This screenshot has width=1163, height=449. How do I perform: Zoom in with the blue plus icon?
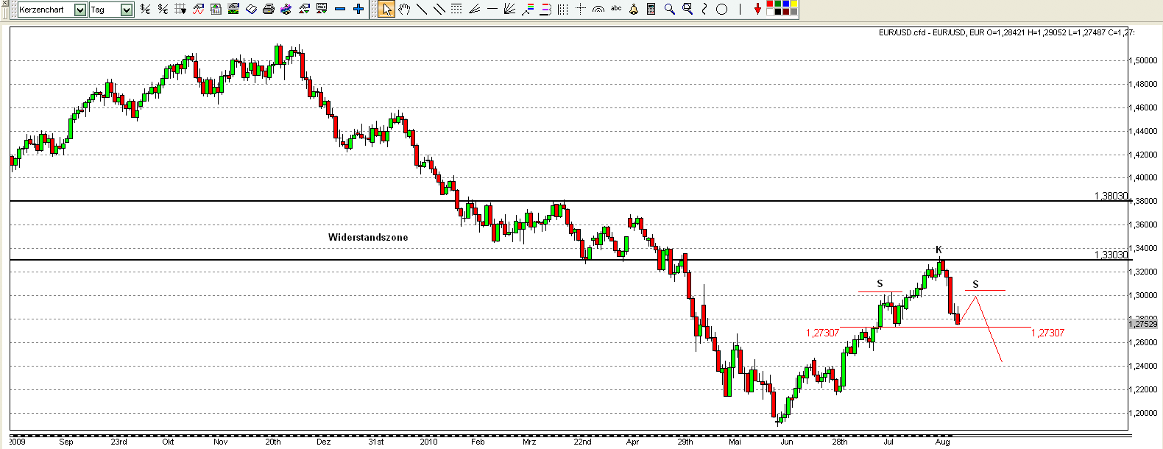358,9
